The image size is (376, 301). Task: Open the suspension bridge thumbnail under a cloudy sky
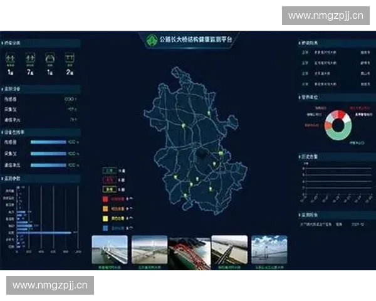(269, 250)
